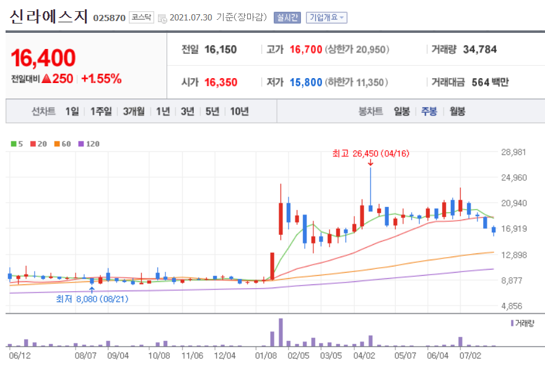Click the 최고 26,450 (04/16) high marker

370,154
